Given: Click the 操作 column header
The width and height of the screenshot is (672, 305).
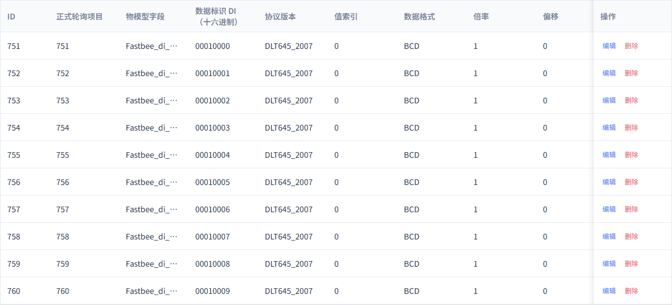Looking at the screenshot, I should [x=608, y=17].
